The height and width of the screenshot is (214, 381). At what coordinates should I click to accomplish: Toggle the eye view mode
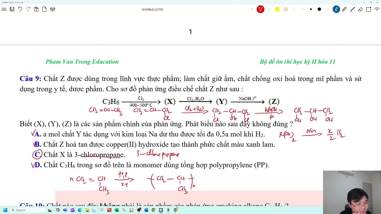(377, 9)
